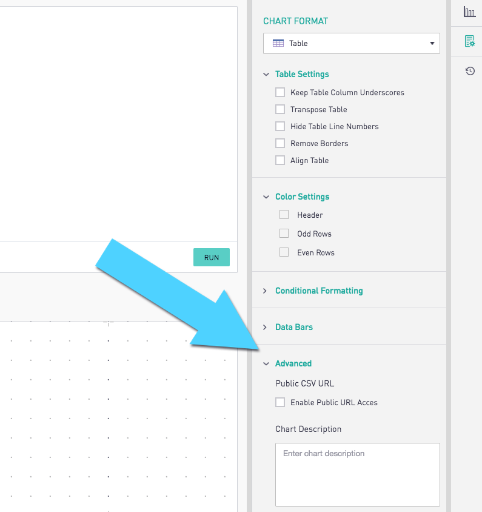The width and height of the screenshot is (482, 512).
Task: Open the Chart Format Table dropdown
Action: coord(352,43)
